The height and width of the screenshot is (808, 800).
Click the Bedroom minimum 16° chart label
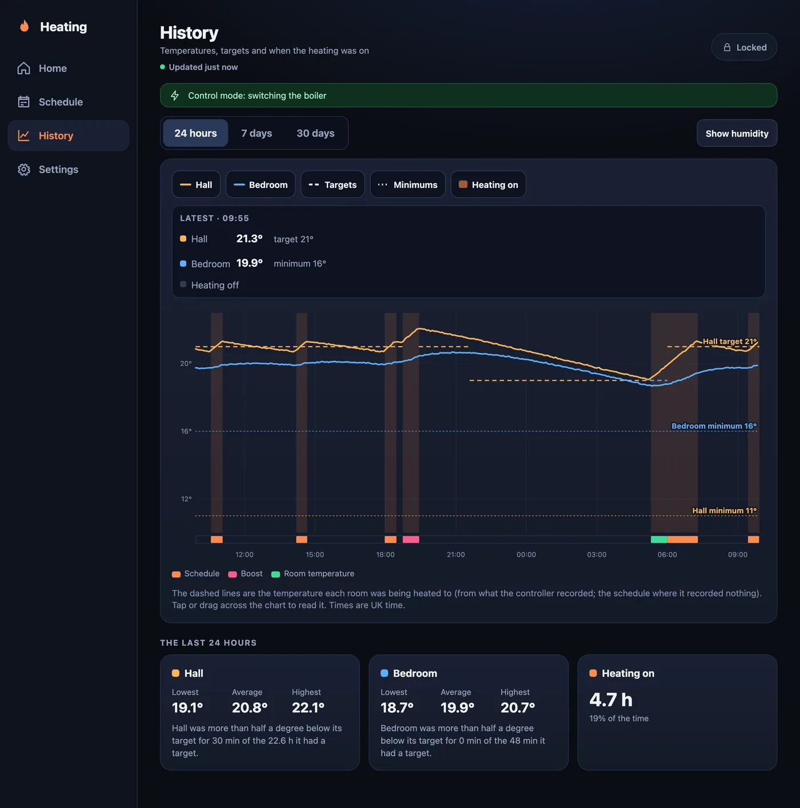714,426
